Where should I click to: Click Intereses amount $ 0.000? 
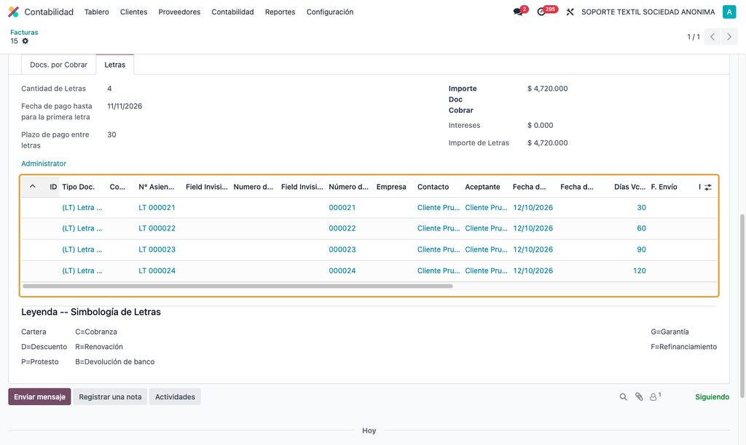click(540, 125)
